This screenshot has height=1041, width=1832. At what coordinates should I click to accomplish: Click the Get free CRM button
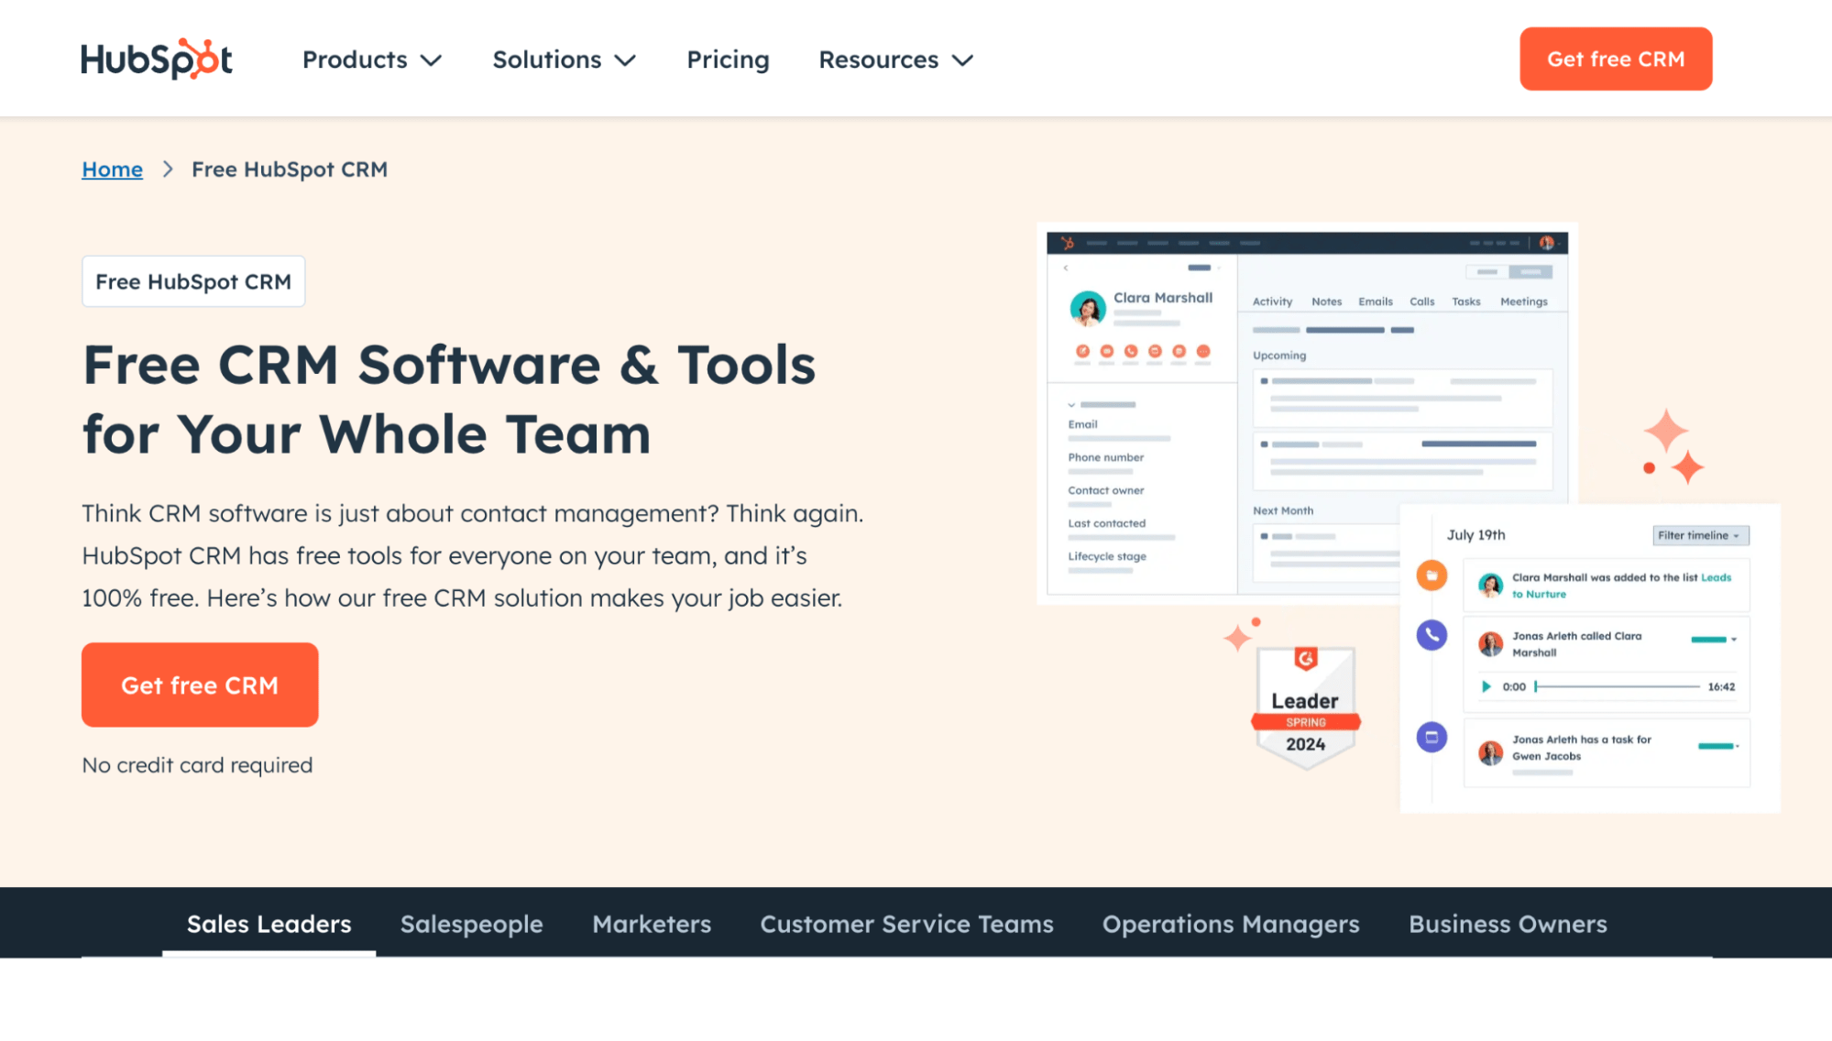click(199, 685)
